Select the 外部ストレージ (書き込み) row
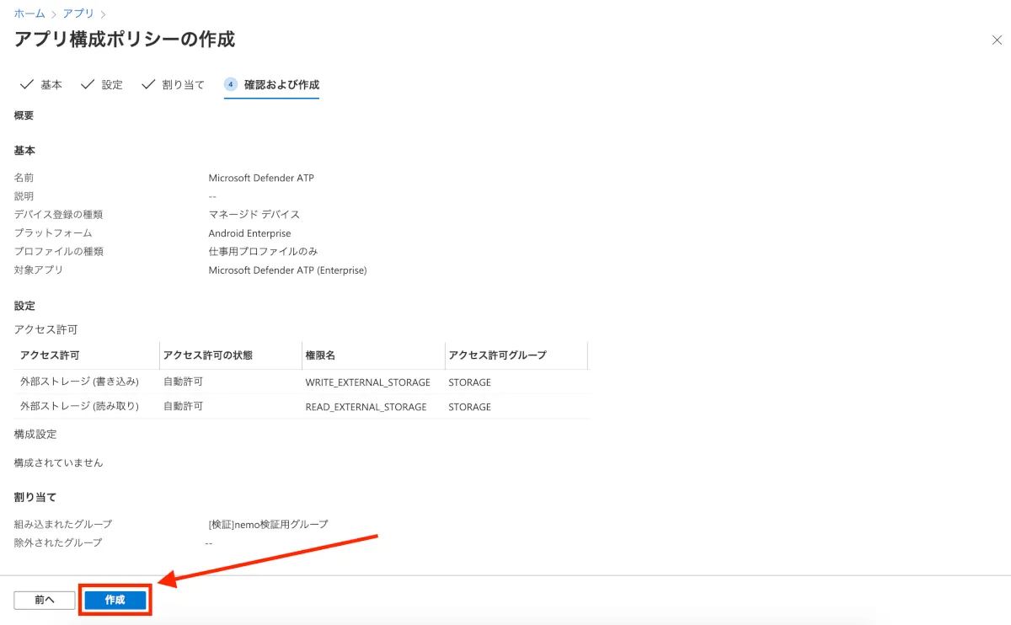Viewport: 1011px width, 625px height. pos(79,382)
